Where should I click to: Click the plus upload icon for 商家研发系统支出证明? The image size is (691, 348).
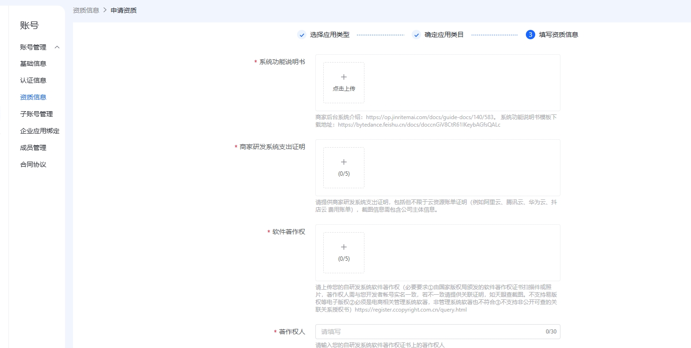pyautogui.click(x=344, y=162)
